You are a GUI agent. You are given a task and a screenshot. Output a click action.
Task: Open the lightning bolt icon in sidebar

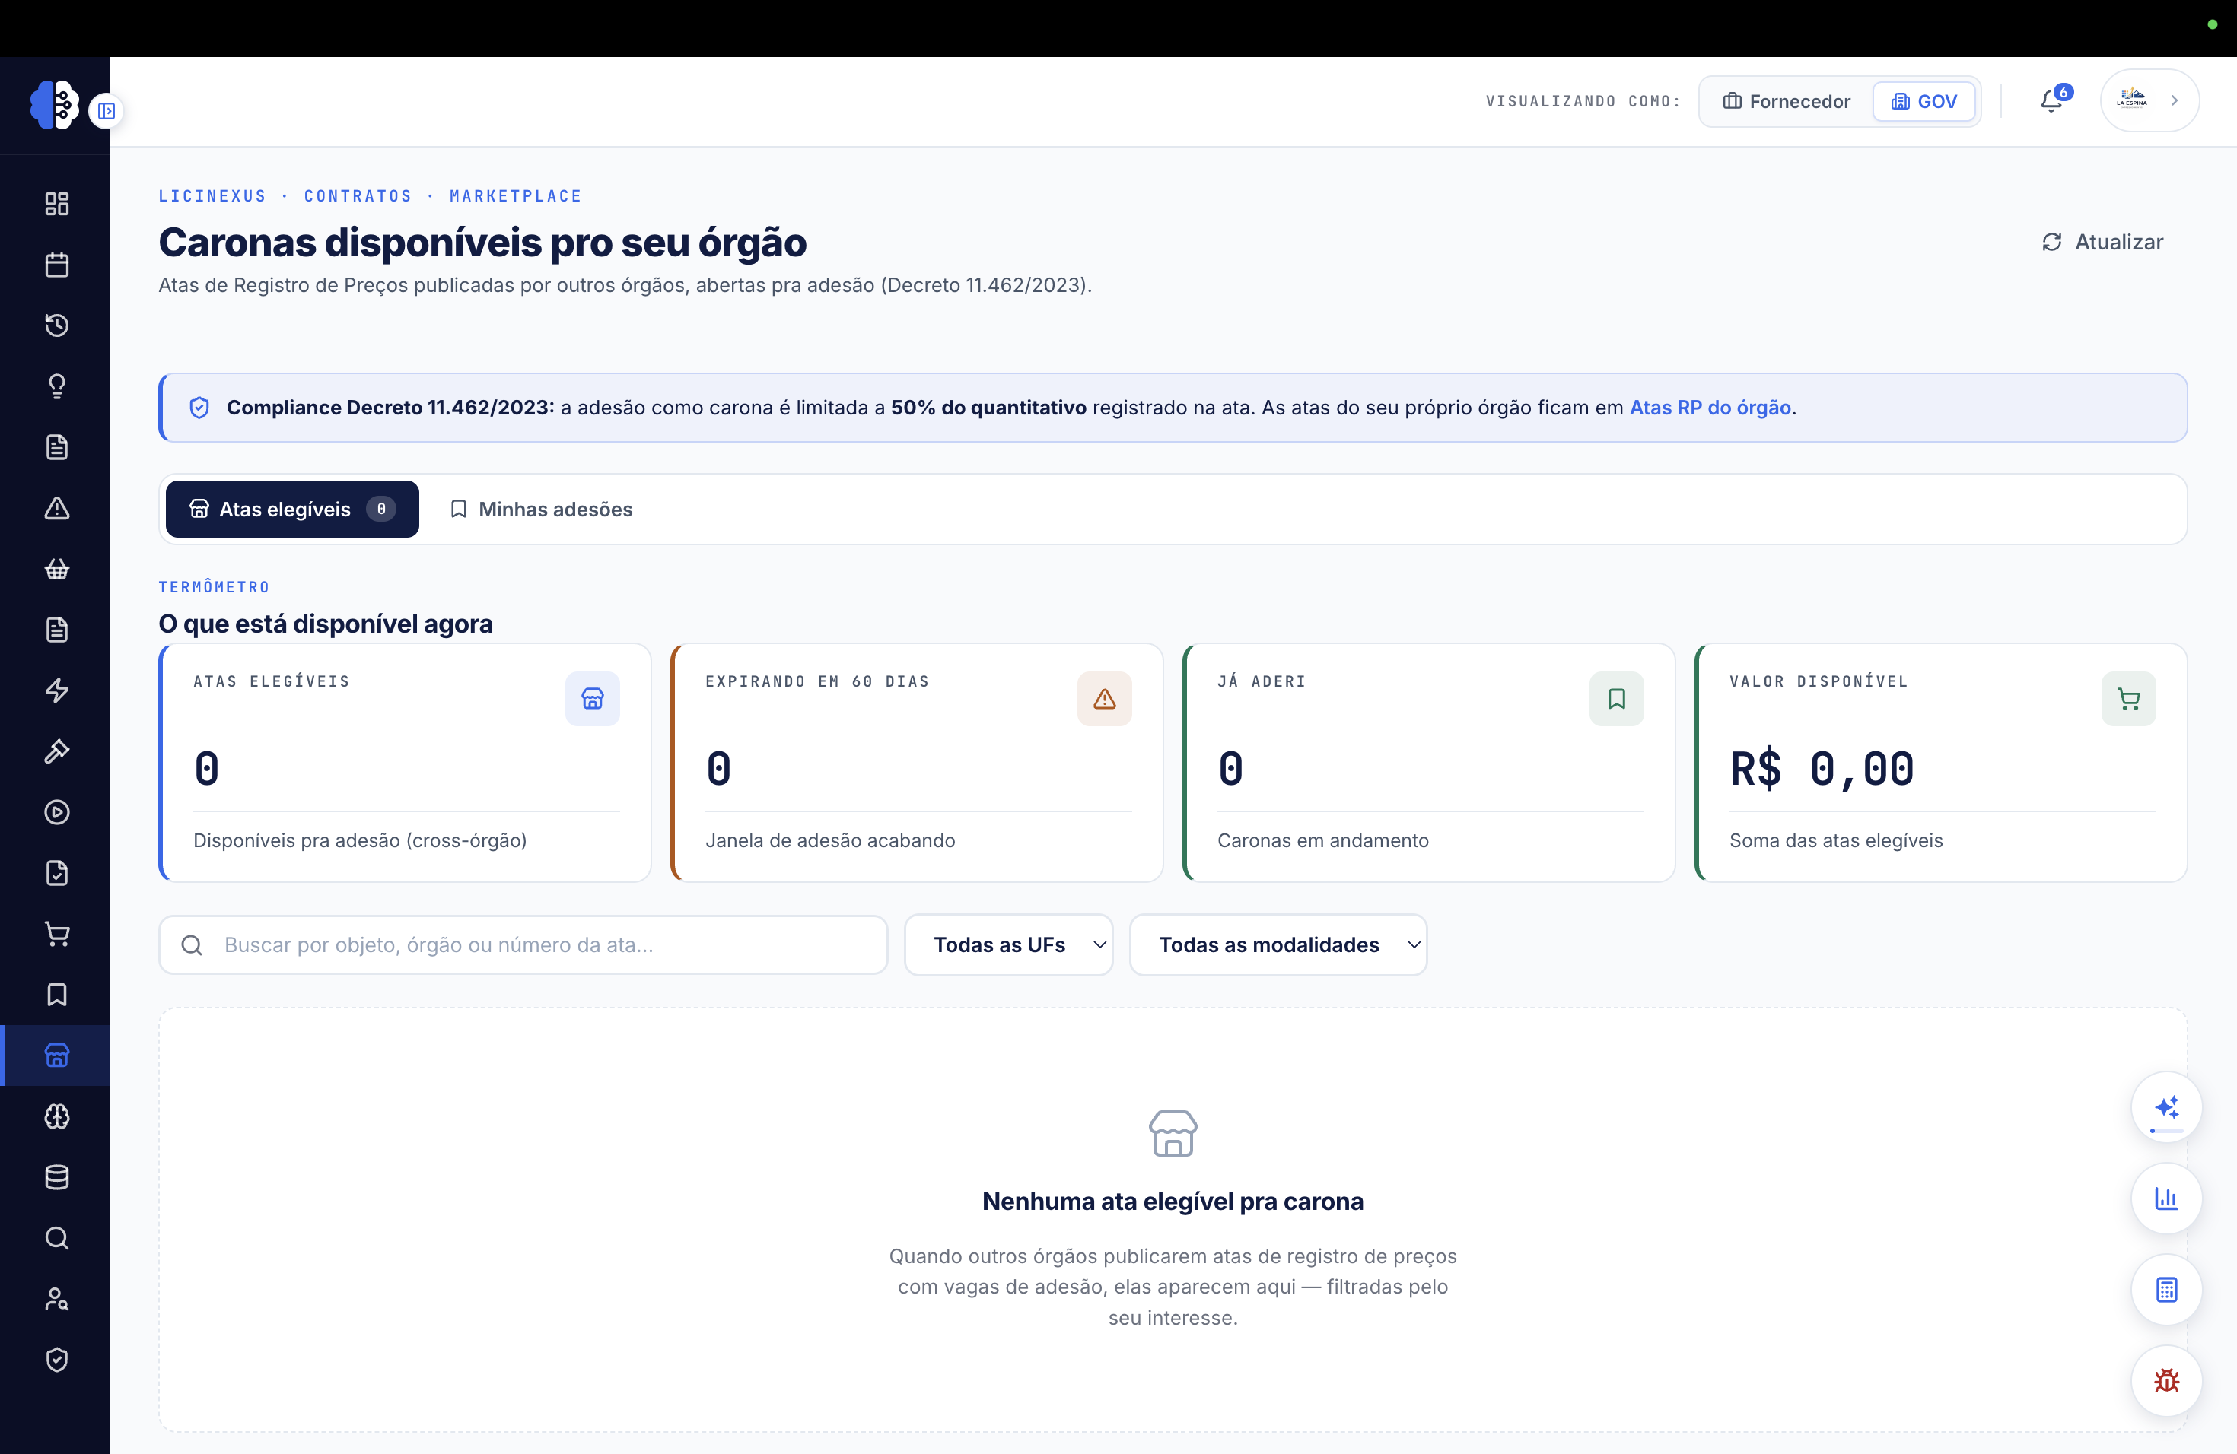tap(56, 690)
